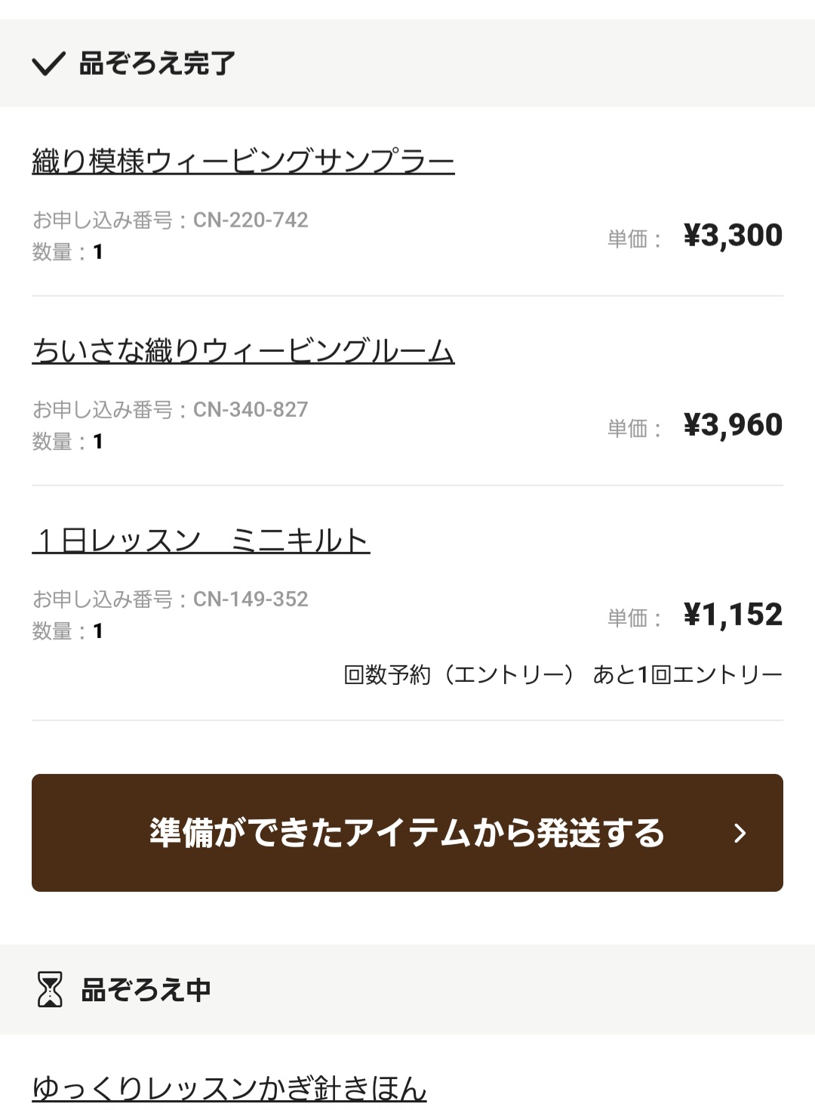Click the hourglass icon beside 品ぞろえ中
Image resolution: width=815 pixels, height=1110 pixels.
pyautogui.click(x=50, y=989)
